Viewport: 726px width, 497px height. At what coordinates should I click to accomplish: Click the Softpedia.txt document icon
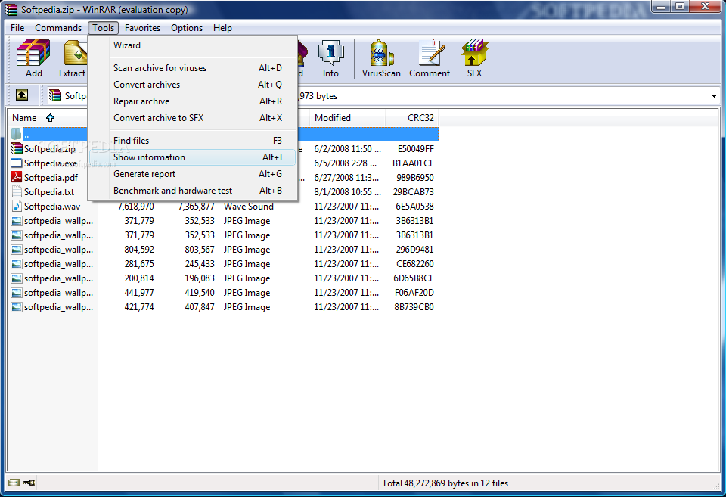(16, 191)
